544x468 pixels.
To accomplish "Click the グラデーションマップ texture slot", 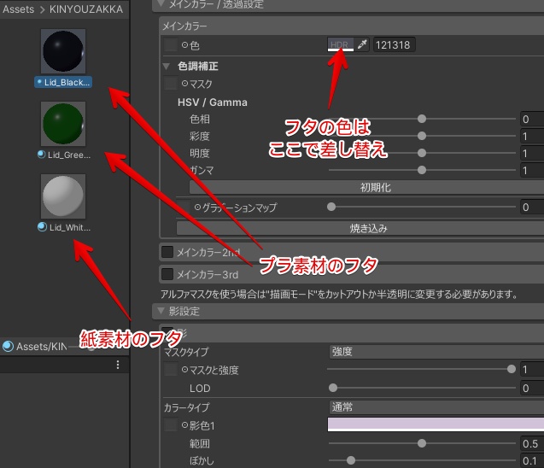I will (184, 208).
